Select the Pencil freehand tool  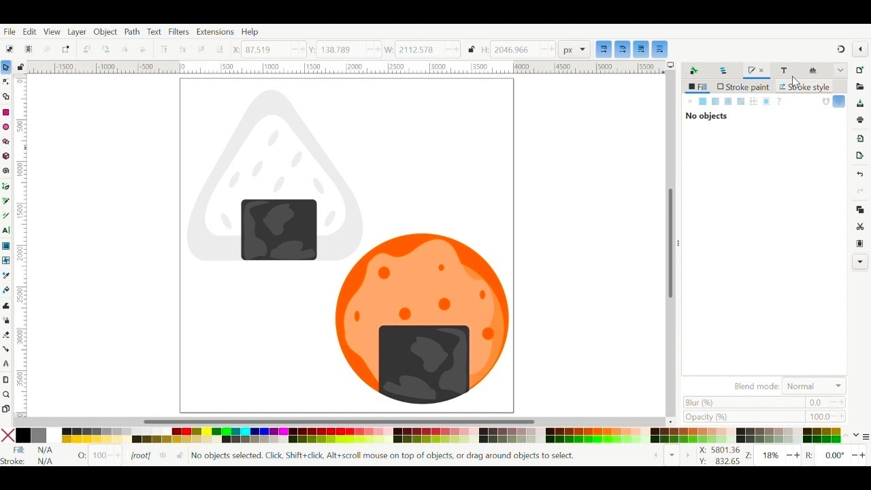(6, 201)
